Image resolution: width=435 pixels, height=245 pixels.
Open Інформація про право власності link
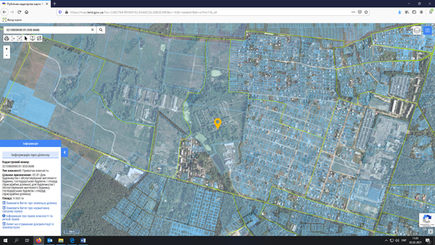click(28, 217)
